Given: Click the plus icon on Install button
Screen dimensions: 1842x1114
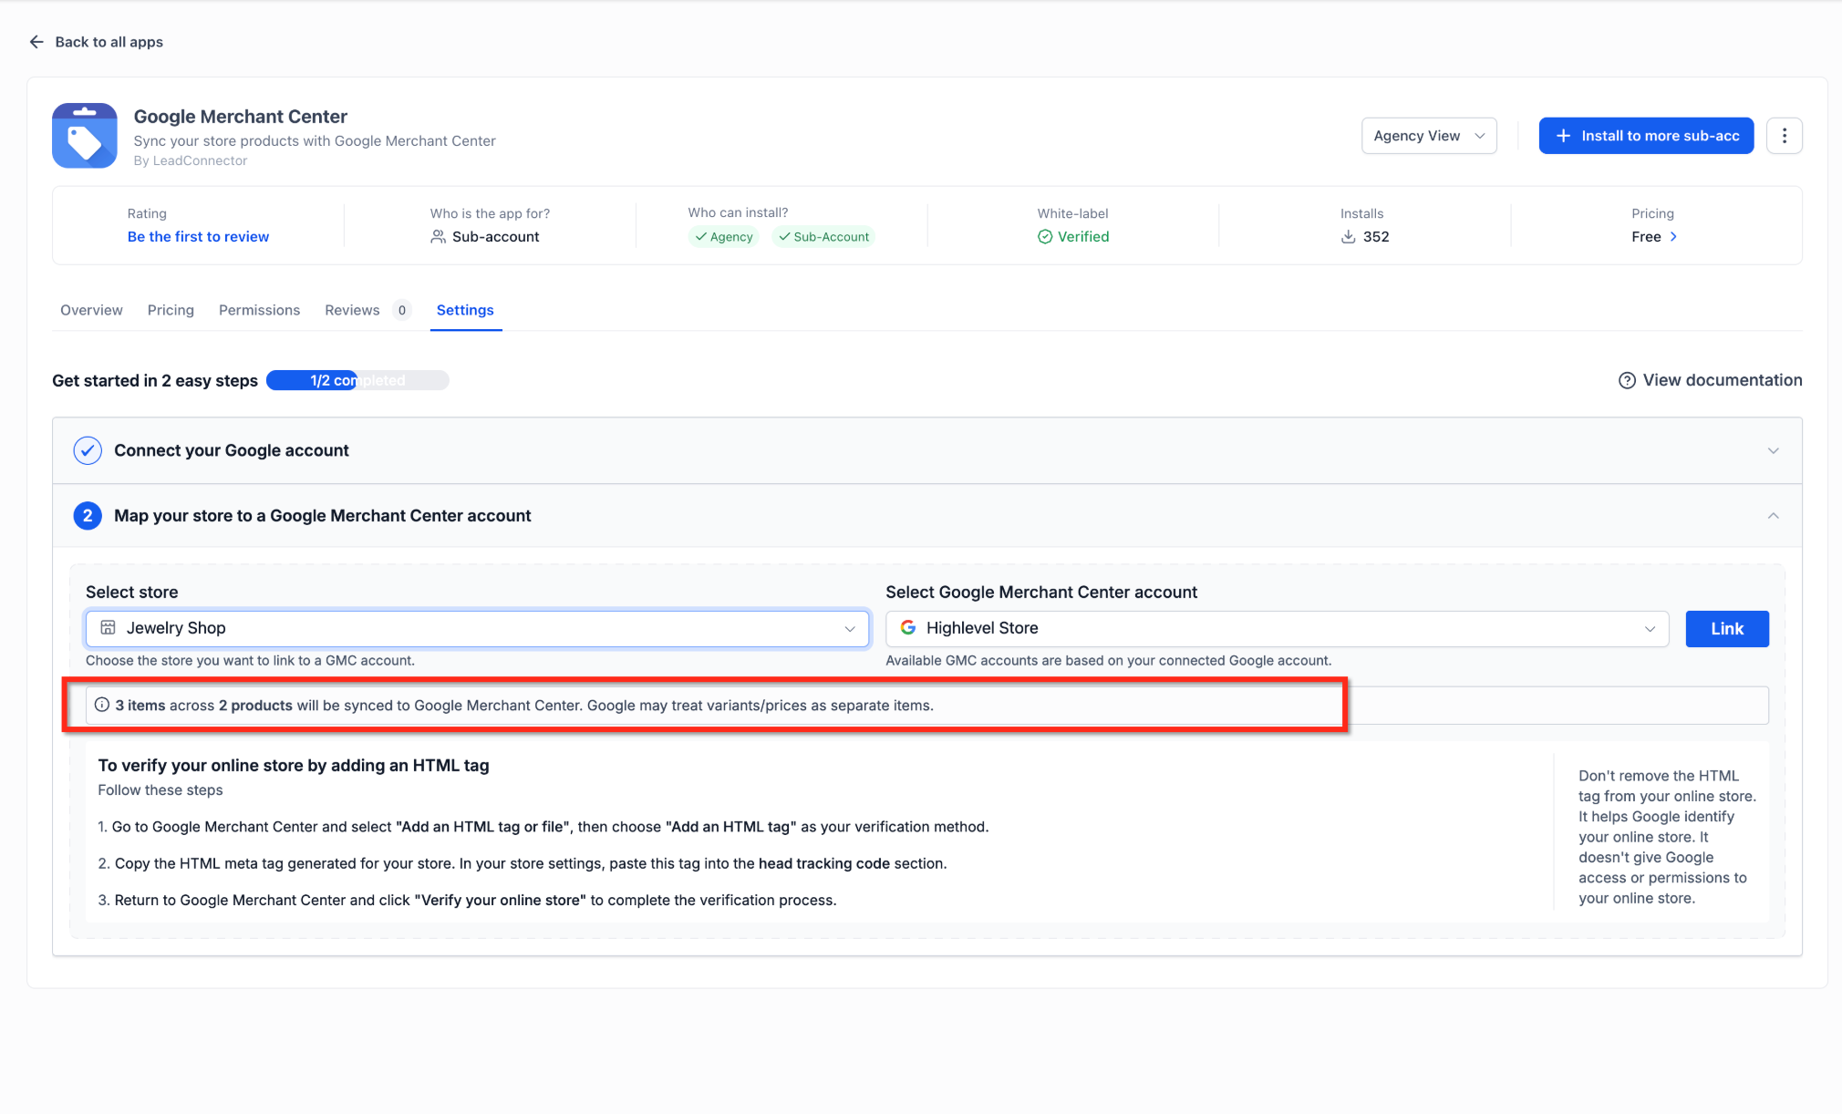Looking at the screenshot, I should 1563,136.
